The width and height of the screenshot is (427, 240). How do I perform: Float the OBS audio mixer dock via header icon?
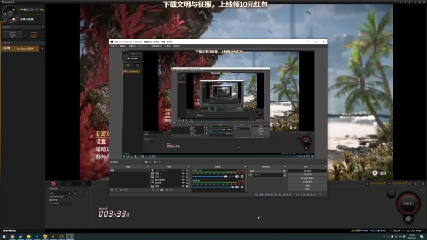pyautogui.click(x=245, y=167)
